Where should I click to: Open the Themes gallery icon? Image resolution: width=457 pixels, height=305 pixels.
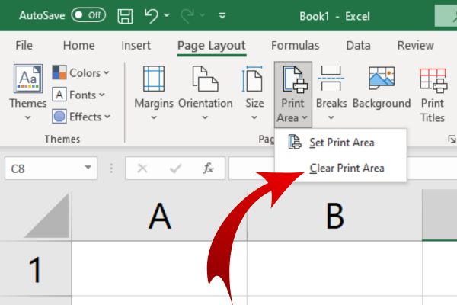coord(28,79)
